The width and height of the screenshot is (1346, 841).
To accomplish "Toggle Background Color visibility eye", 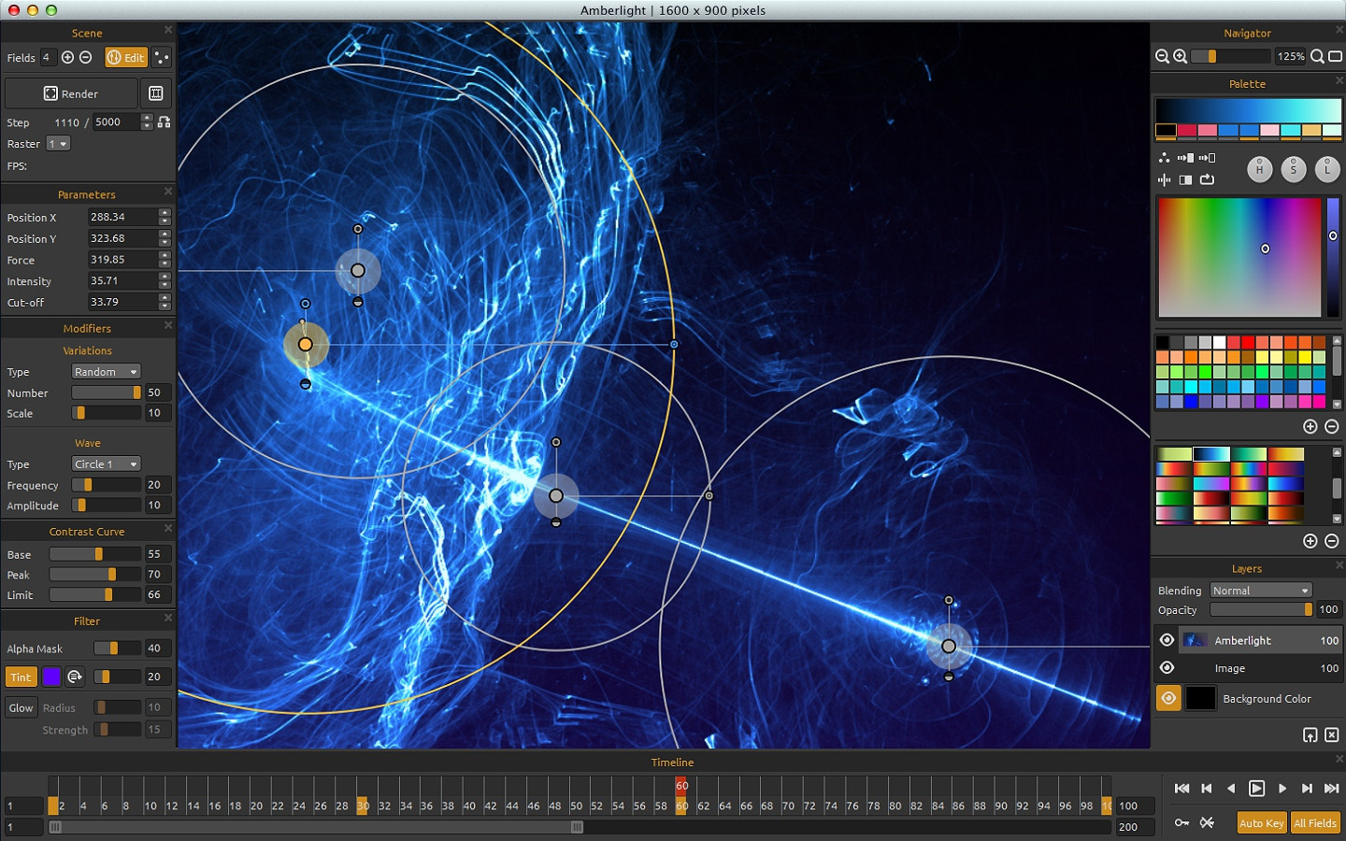I will (x=1168, y=698).
